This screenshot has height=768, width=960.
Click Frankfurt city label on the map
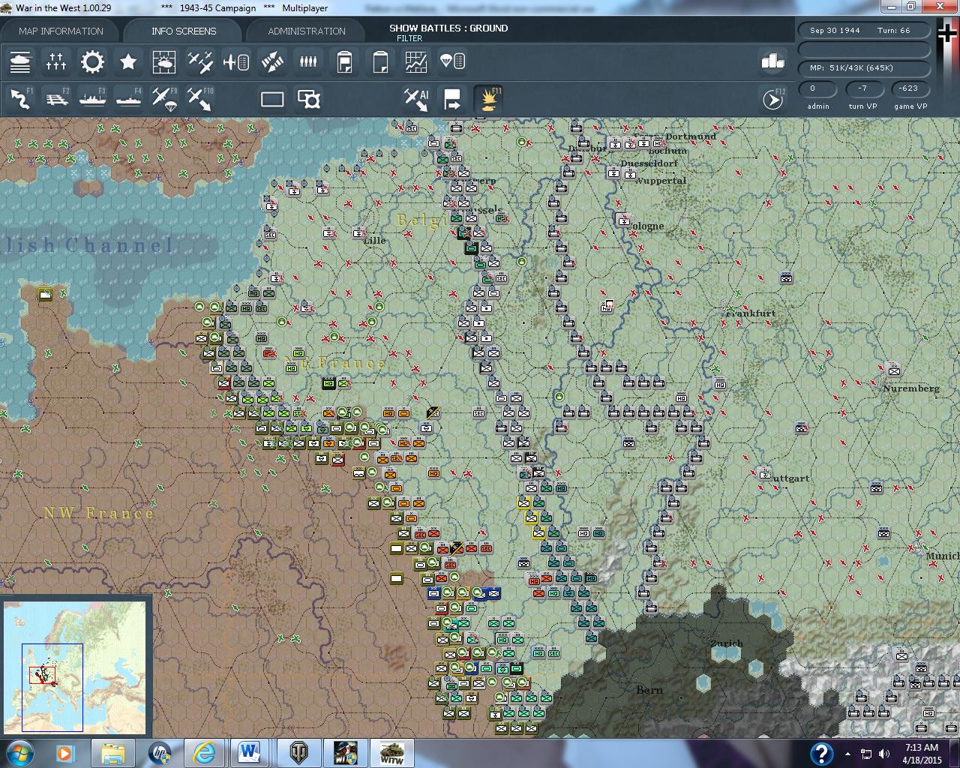pyautogui.click(x=752, y=313)
